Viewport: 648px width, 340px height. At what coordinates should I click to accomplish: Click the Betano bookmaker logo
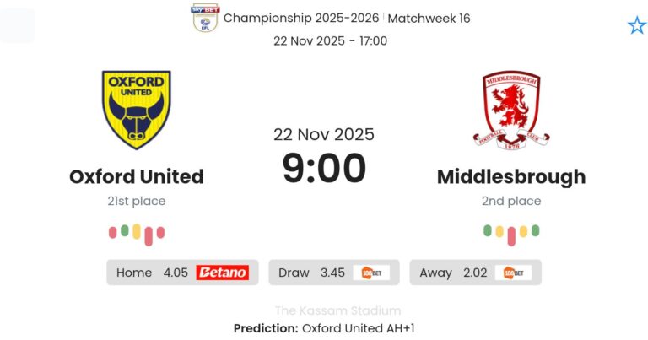[x=222, y=273]
